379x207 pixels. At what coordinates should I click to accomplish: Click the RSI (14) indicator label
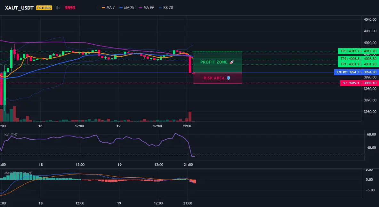point(11,134)
